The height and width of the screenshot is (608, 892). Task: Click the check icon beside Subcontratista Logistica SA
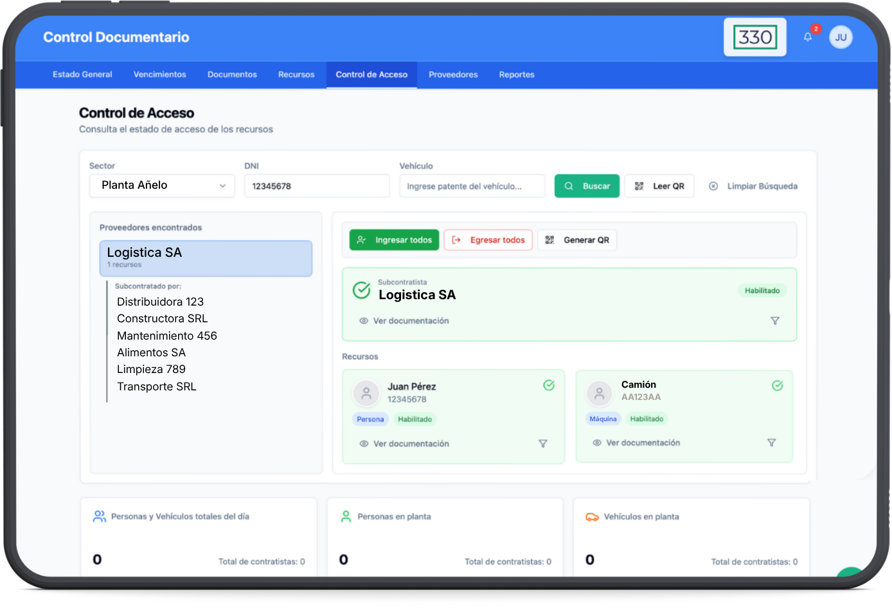click(362, 290)
